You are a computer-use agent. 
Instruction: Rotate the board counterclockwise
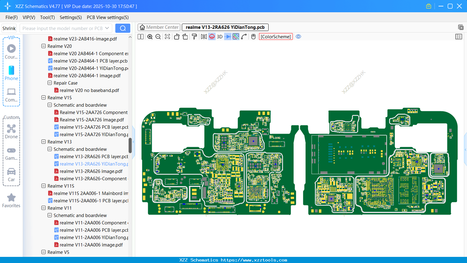click(x=177, y=37)
